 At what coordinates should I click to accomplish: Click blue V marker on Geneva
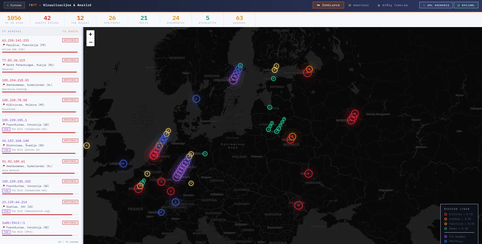161,212
